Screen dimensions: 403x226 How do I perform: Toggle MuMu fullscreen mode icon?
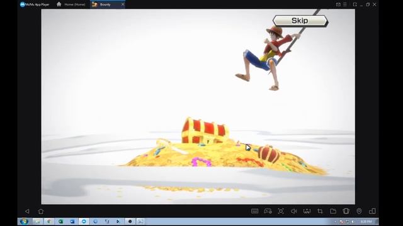pyautogui.click(x=355, y=4)
